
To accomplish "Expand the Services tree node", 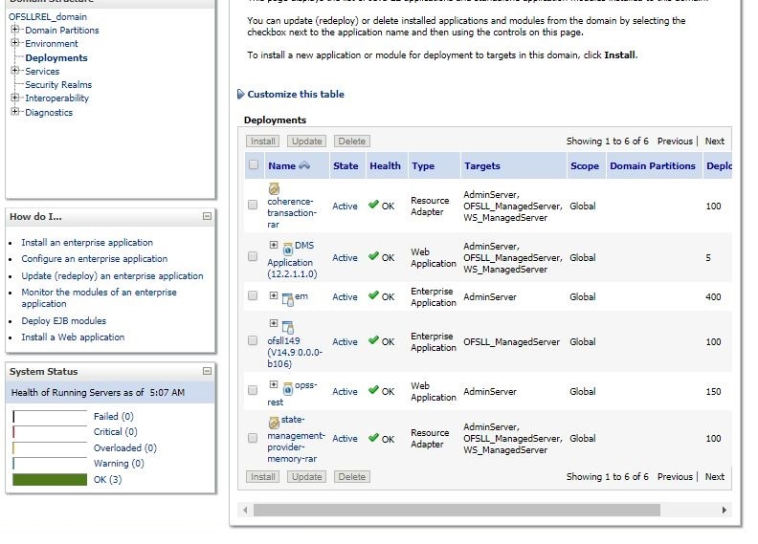I will pyautogui.click(x=15, y=71).
